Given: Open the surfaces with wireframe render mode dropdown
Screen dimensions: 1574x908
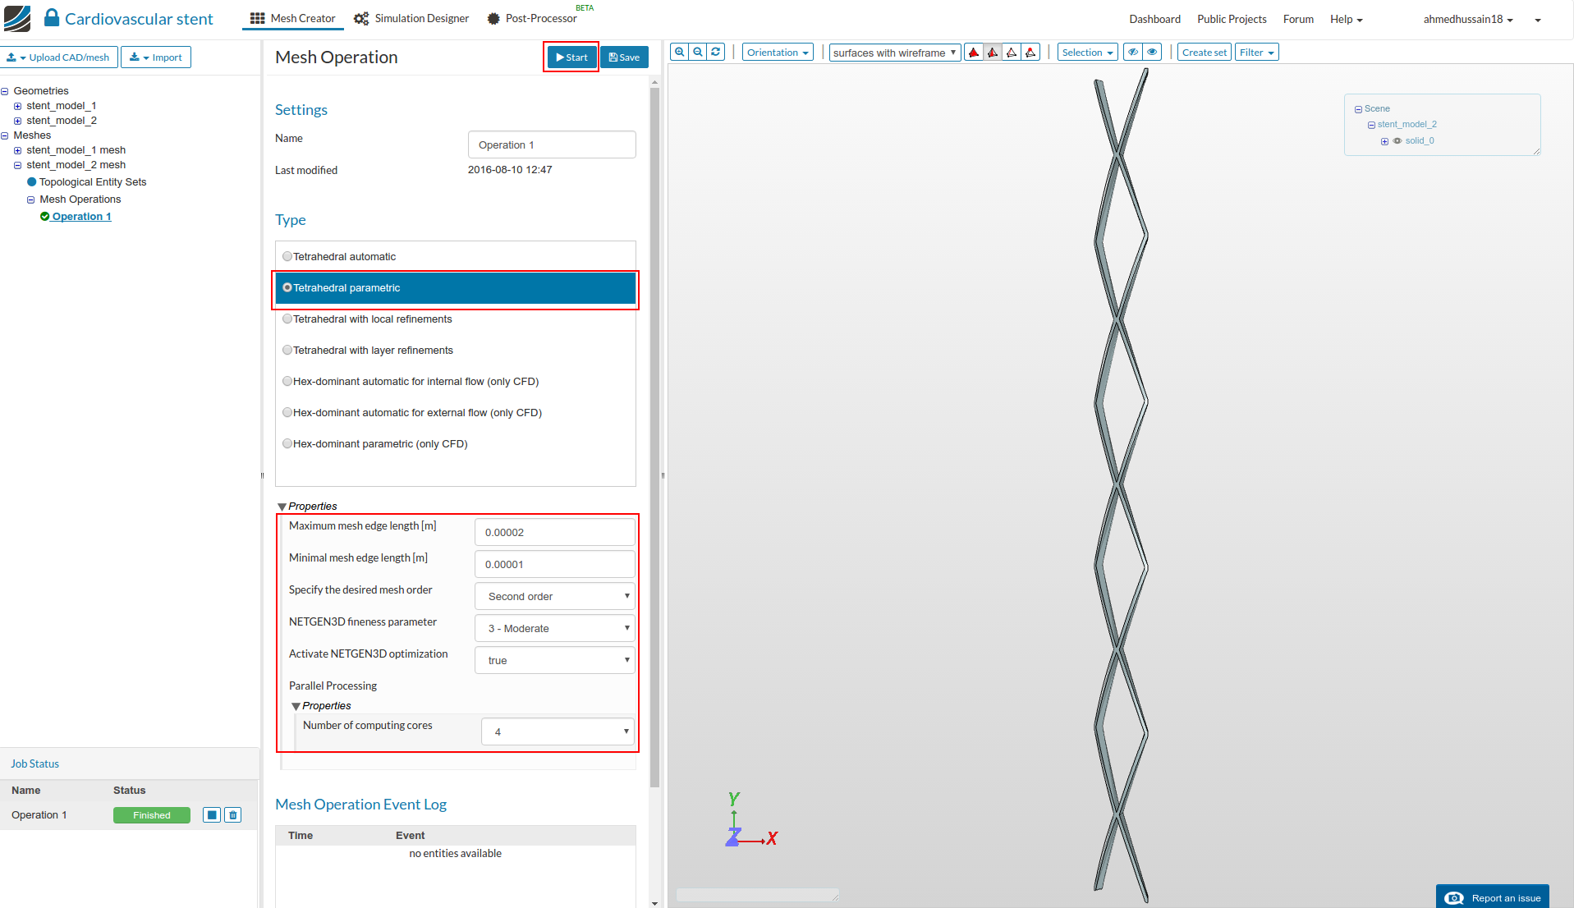Looking at the screenshot, I should 895,53.
